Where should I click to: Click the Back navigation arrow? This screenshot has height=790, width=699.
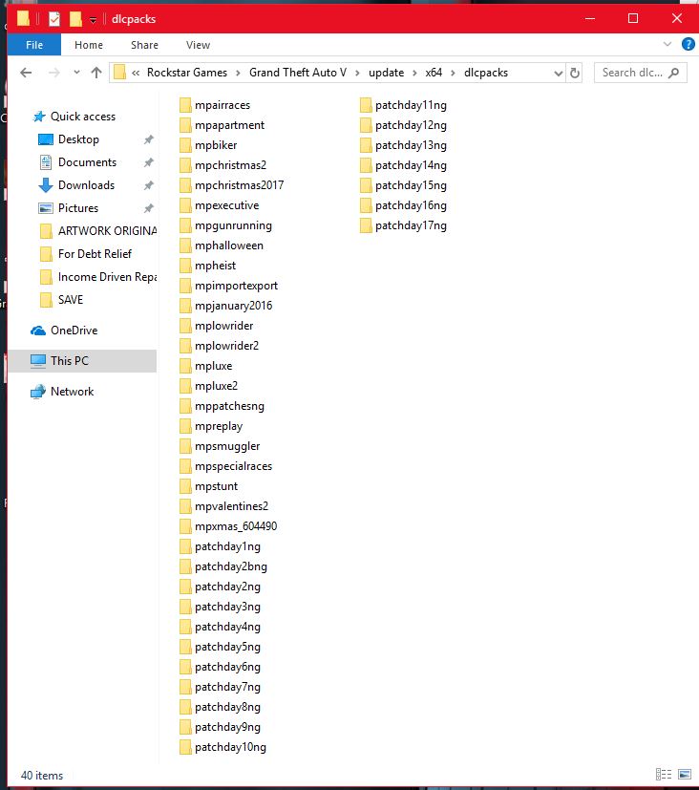tap(26, 73)
